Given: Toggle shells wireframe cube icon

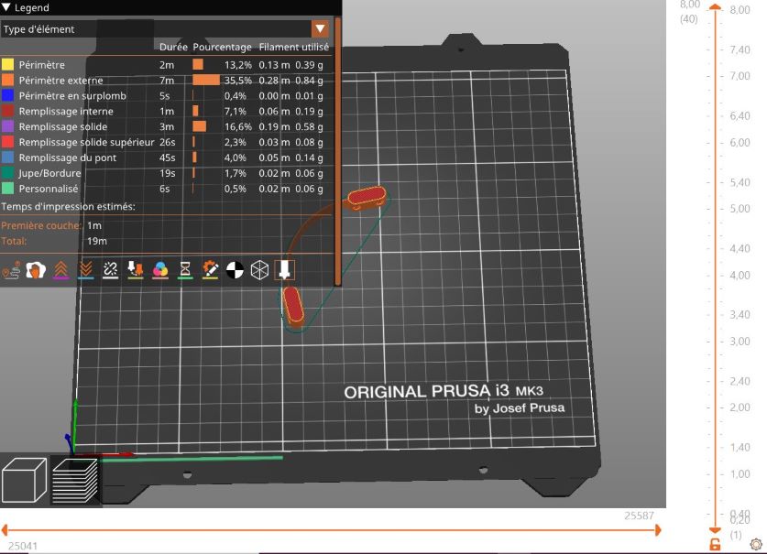Looking at the screenshot, I should click(x=259, y=270).
